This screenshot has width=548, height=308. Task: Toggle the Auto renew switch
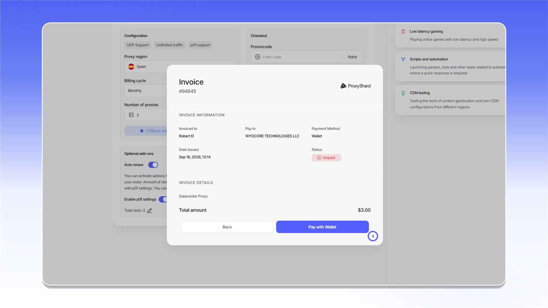[153, 165]
